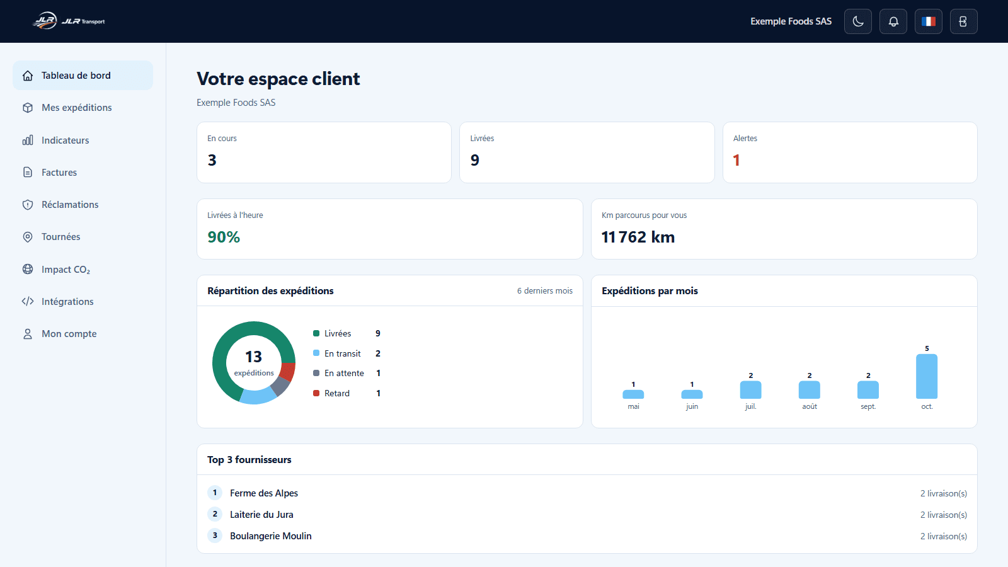Click the oct. bar in Expéditions par mois
This screenshot has height=567, width=1008.
click(927, 376)
